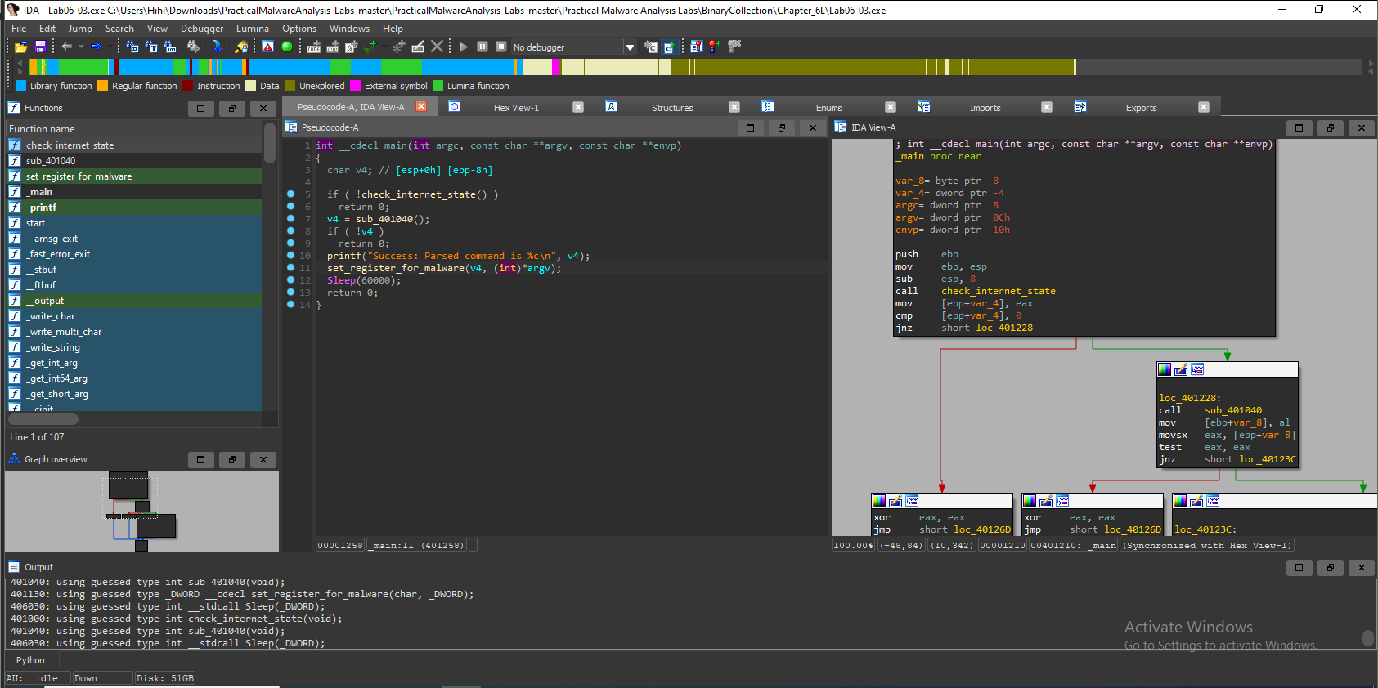Select check_internet_state function in list
Image resolution: width=1378 pixels, height=688 pixels.
(70, 145)
